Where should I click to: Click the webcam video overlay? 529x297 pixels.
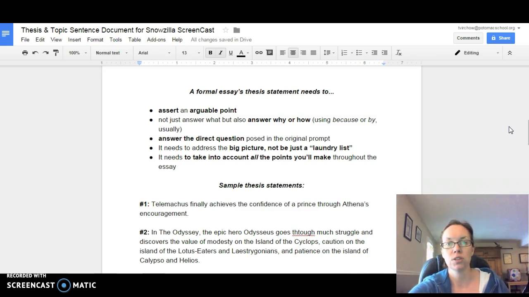pyautogui.click(x=462, y=244)
